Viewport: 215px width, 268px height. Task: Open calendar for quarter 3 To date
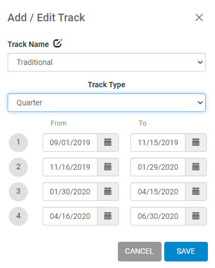(196, 192)
